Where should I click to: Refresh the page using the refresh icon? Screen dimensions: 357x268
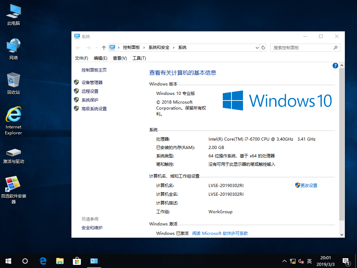click(264, 47)
